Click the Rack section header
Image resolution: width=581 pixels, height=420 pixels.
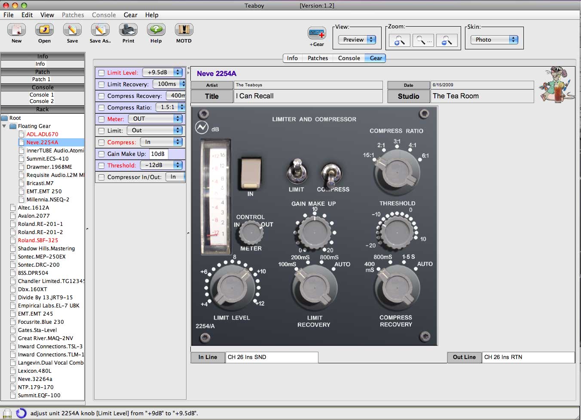(43, 110)
